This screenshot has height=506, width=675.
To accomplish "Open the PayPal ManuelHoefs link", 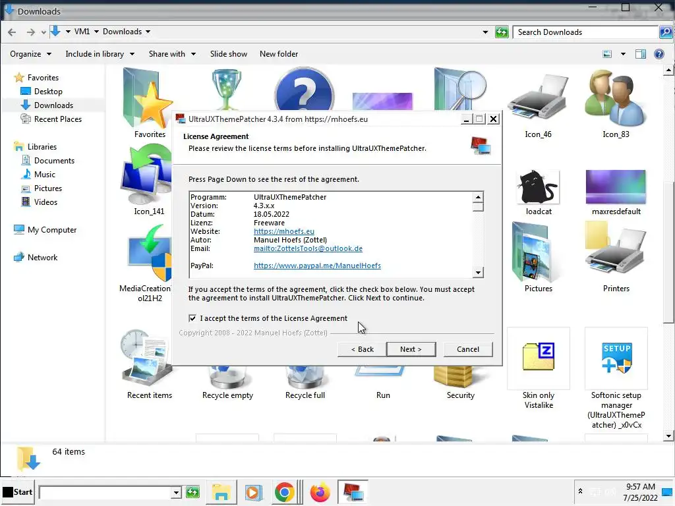I will pyautogui.click(x=317, y=266).
